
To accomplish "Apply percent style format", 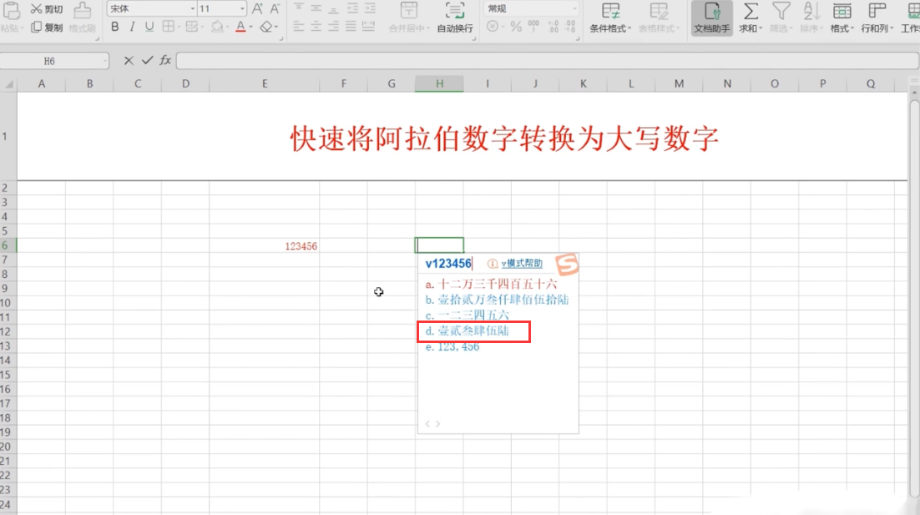I will (516, 27).
